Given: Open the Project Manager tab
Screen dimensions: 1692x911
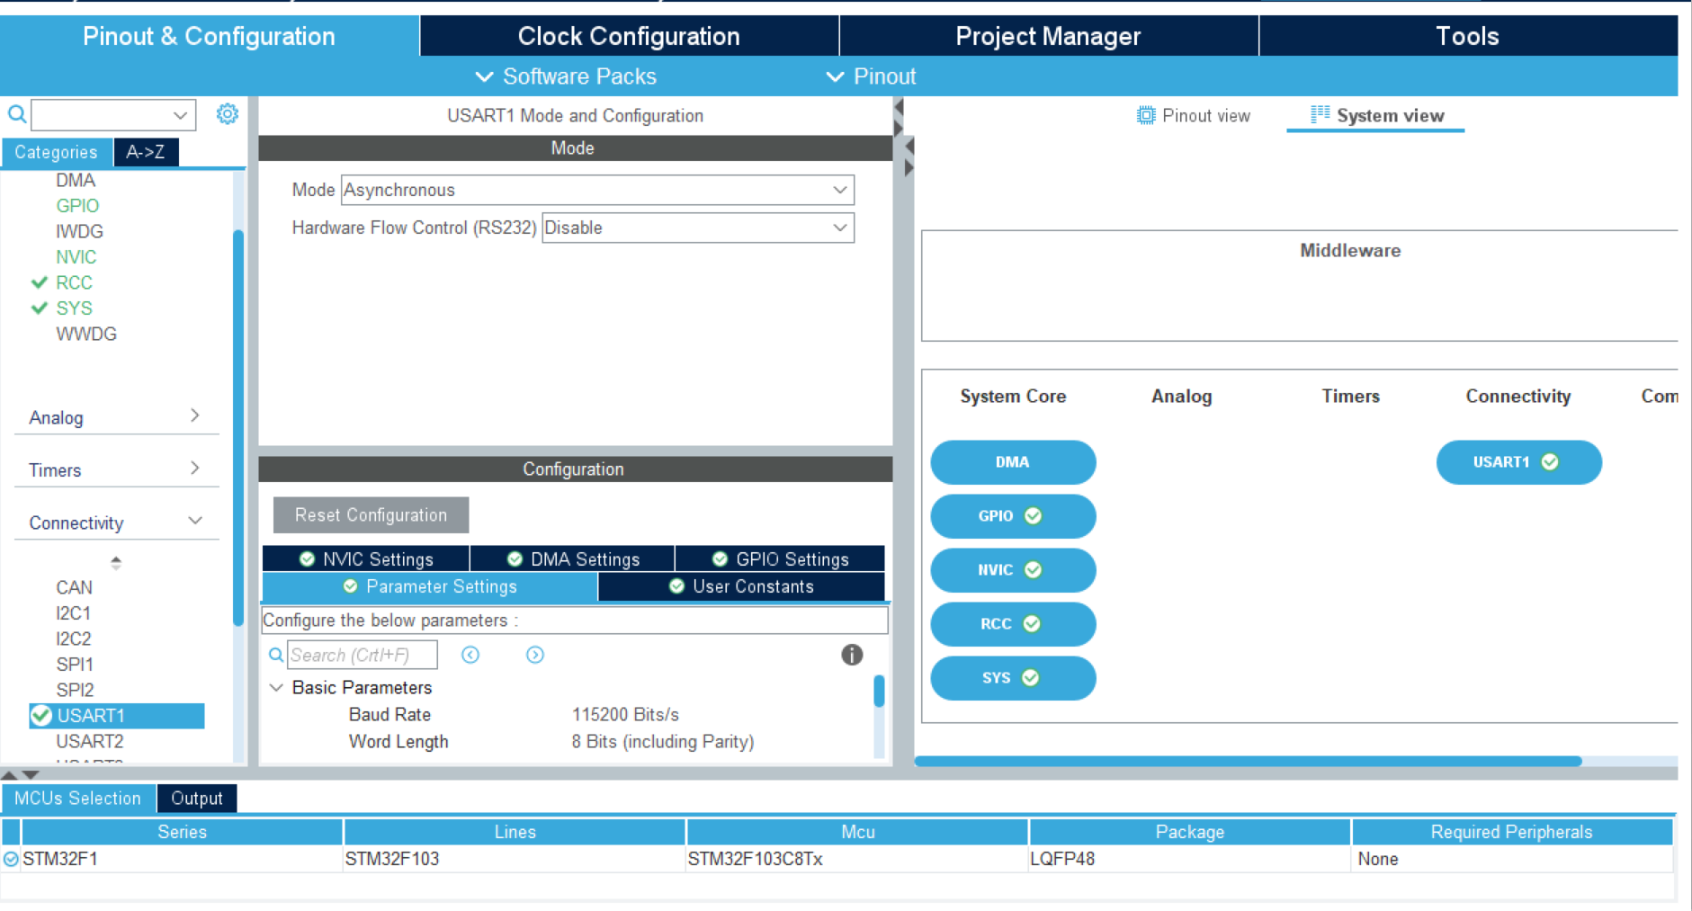Looking at the screenshot, I should click(1048, 36).
